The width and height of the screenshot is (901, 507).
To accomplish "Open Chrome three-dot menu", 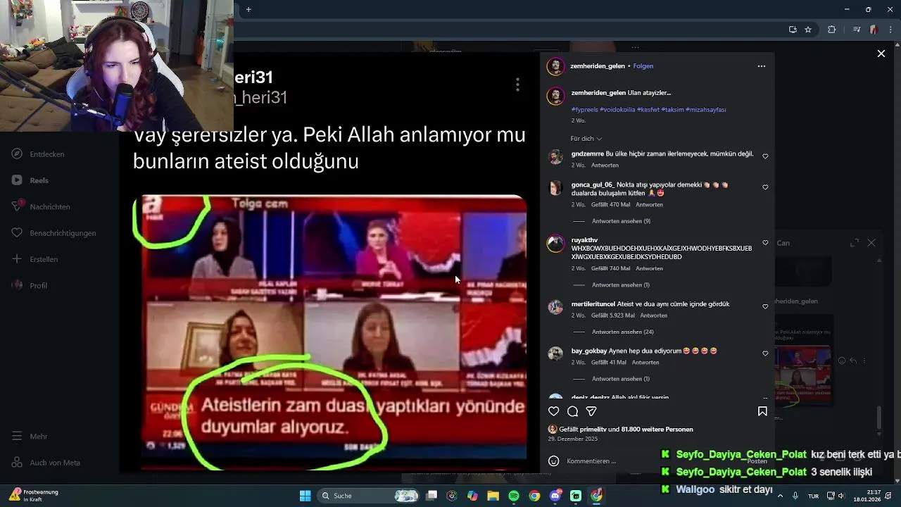I will coord(890,30).
